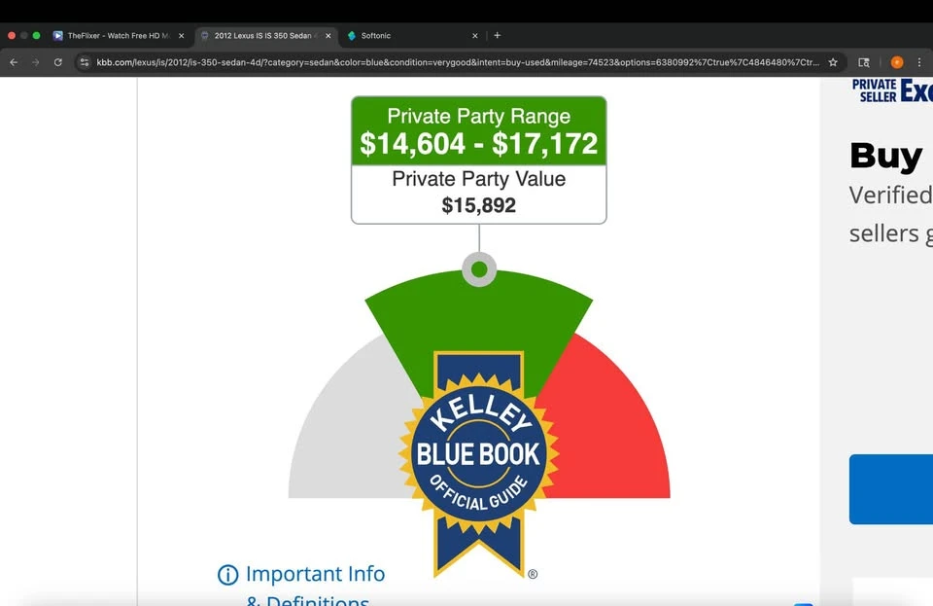Close the 2012 Lexus IS tab
The width and height of the screenshot is (933, 606).
click(328, 36)
